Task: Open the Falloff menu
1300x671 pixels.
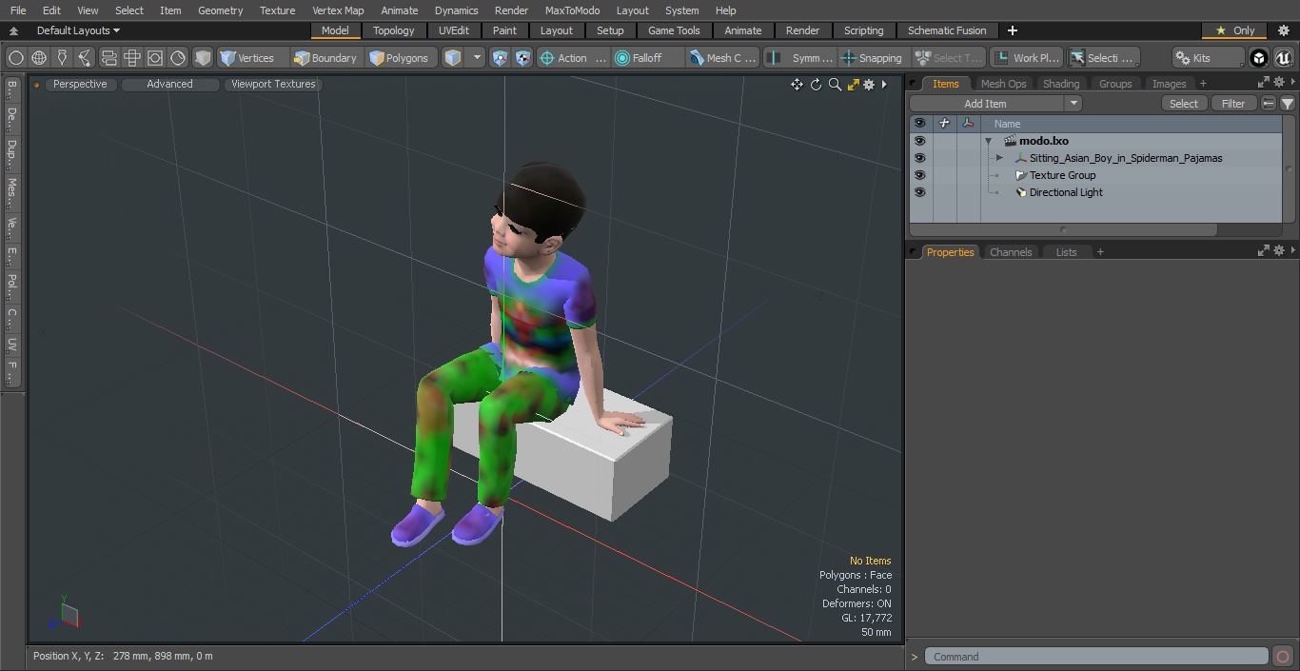Action: pos(647,58)
